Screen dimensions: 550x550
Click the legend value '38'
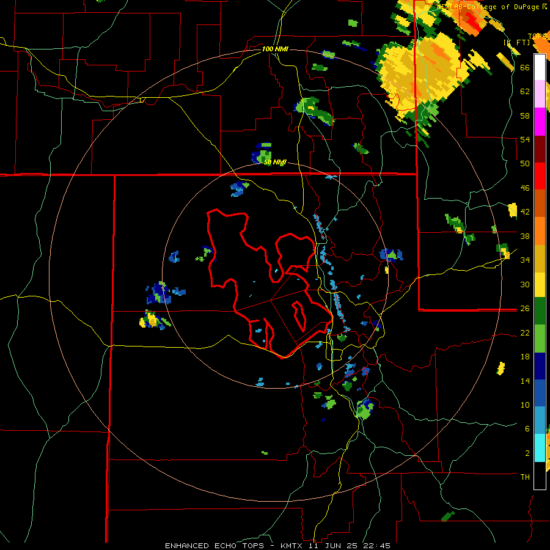tap(525, 236)
